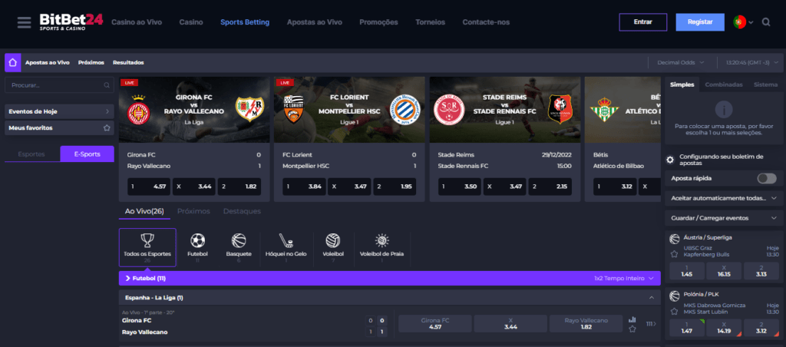Collapse the Espanha - La Liga section
Screen dimensions: 786x347
(x=651, y=297)
